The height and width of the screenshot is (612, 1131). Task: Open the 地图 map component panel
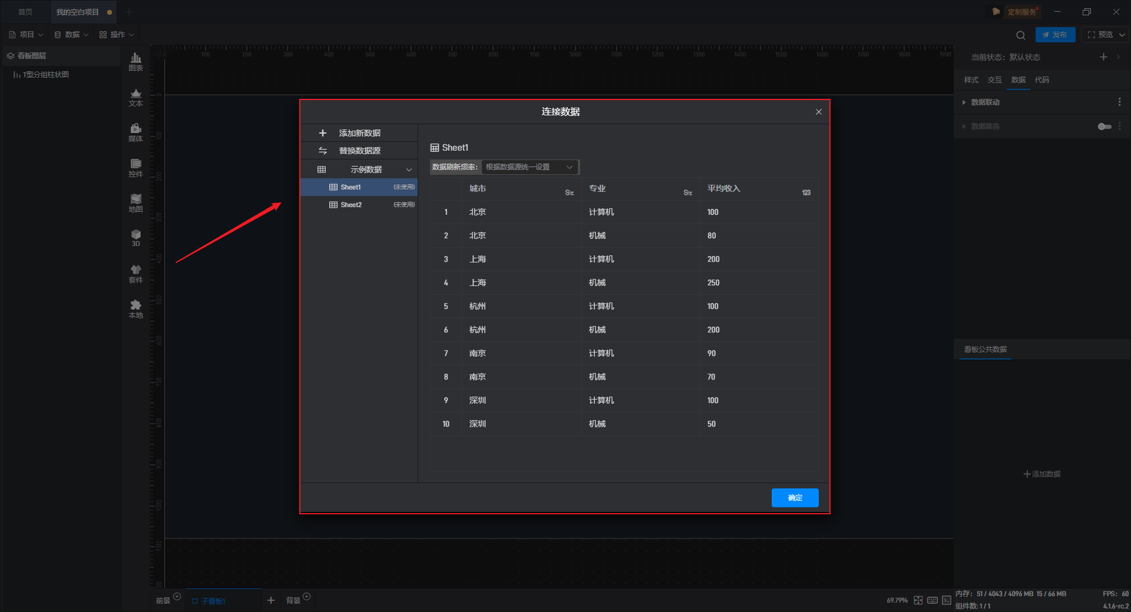coord(135,203)
